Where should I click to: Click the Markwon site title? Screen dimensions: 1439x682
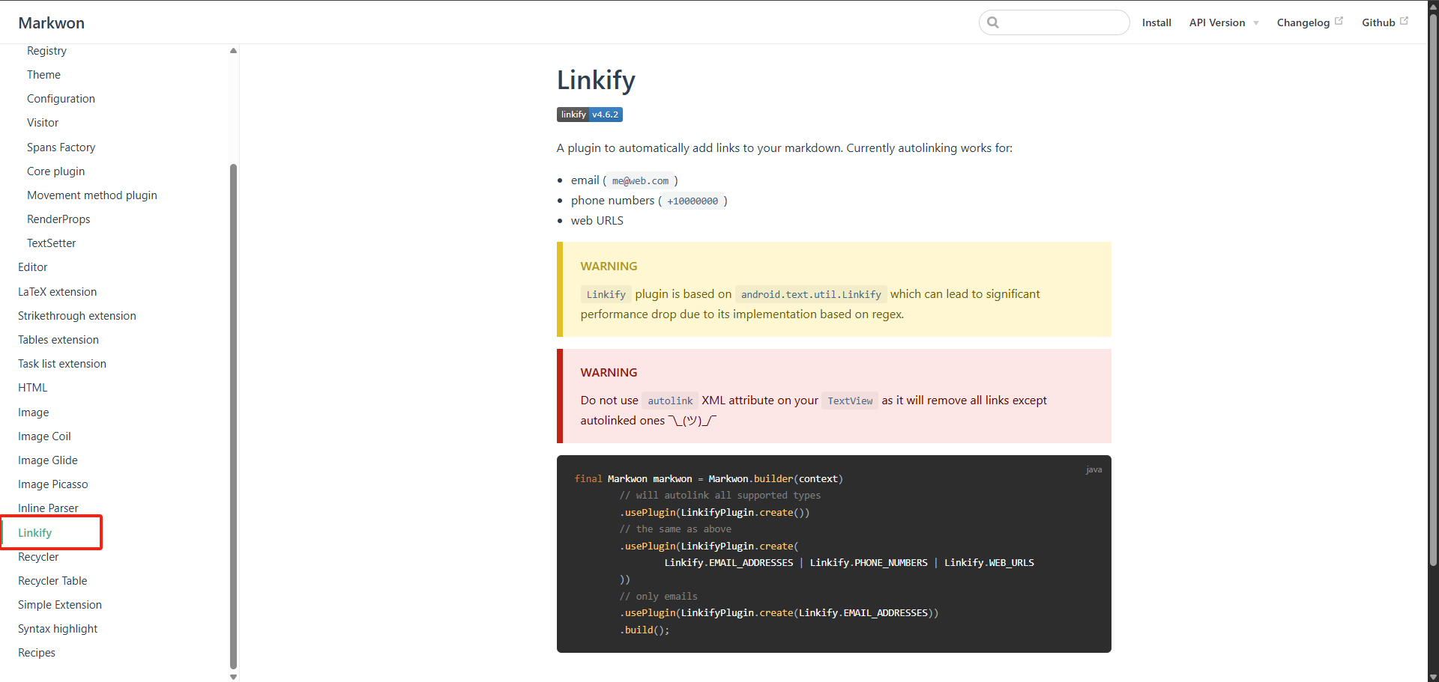(x=51, y=22)
